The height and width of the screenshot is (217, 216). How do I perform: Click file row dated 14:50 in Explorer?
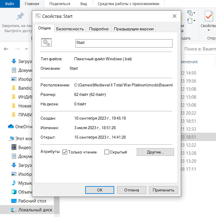(198, 73)
